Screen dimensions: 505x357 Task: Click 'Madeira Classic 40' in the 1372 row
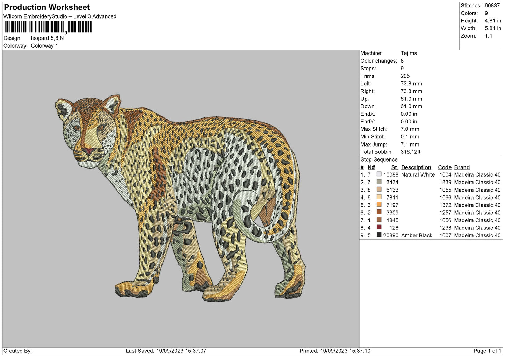[x=477, y=205]
